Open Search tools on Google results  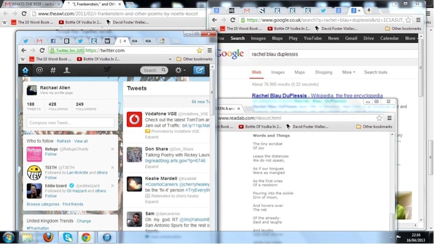[375, 72]
